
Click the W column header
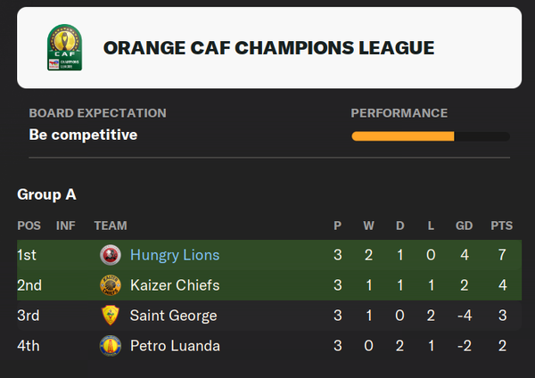tap(368, 226)
